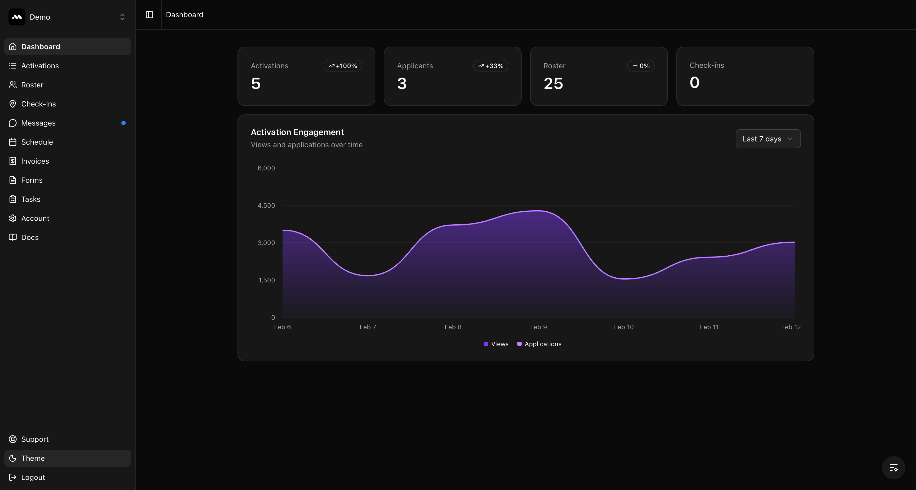Open Messages via the chat bubble icon
This screenshot has width=916, height=490.
point(13,123)
